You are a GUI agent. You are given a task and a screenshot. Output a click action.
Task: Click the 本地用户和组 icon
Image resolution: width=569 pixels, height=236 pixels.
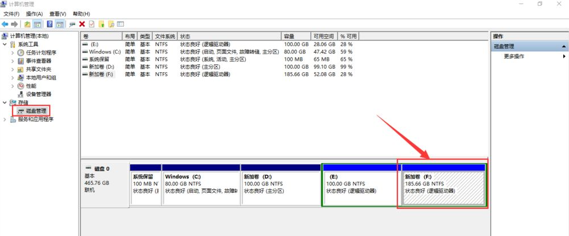tap(21, 77)
